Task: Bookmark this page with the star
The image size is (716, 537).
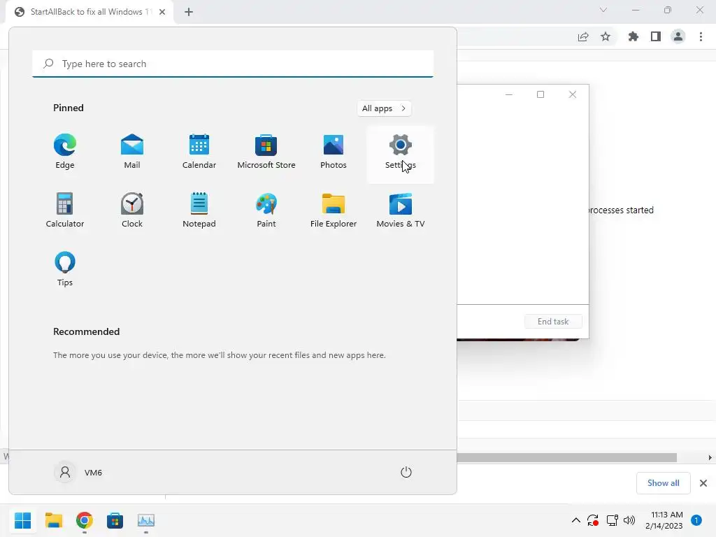Action: pos(606,37)
